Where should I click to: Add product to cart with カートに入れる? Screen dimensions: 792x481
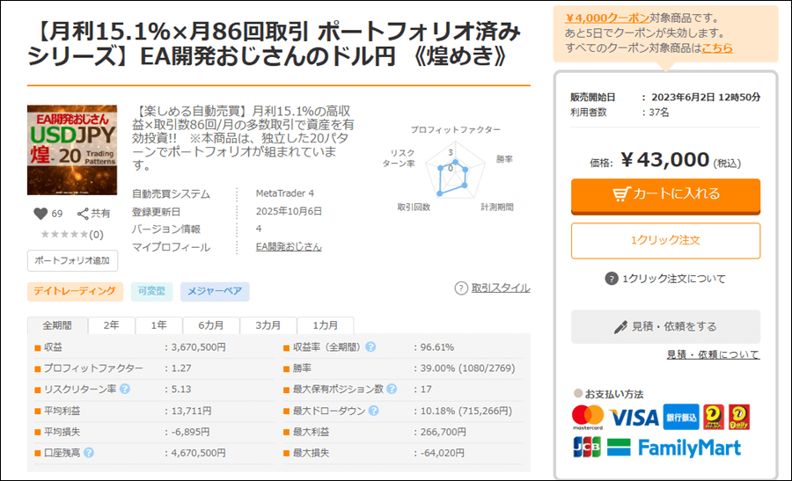point(665,194)
